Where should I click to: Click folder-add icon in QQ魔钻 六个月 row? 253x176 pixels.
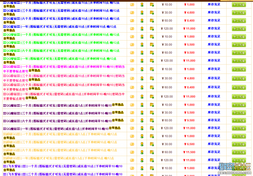point(152,120)
